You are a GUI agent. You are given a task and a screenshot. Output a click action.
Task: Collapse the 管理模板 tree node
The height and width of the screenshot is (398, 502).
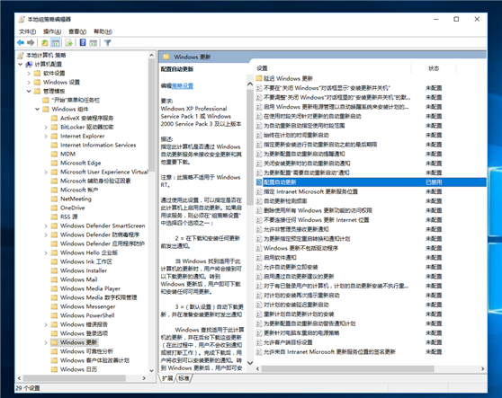29,91
